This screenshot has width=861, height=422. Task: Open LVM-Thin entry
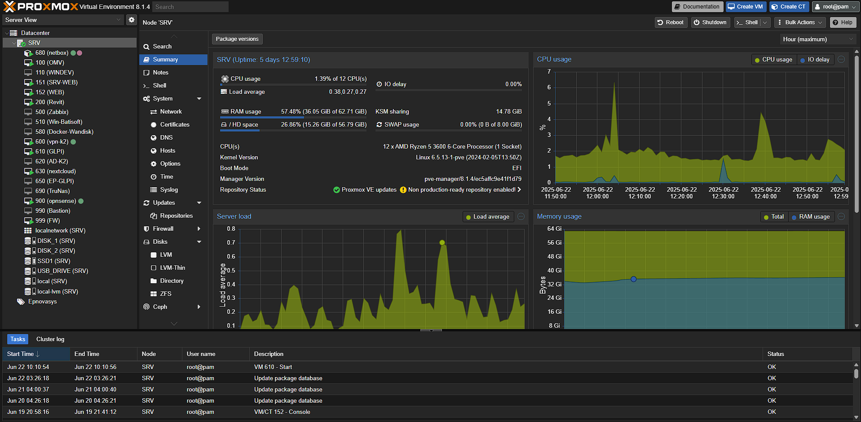click(173, 268)
